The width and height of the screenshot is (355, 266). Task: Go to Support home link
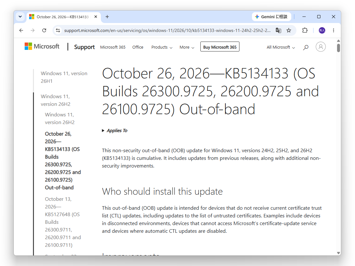[85, 47]
